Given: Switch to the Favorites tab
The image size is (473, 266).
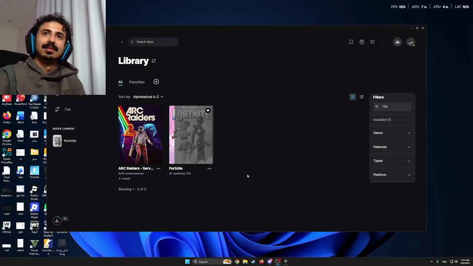Looking at the screenshot, I should (137, 82).
